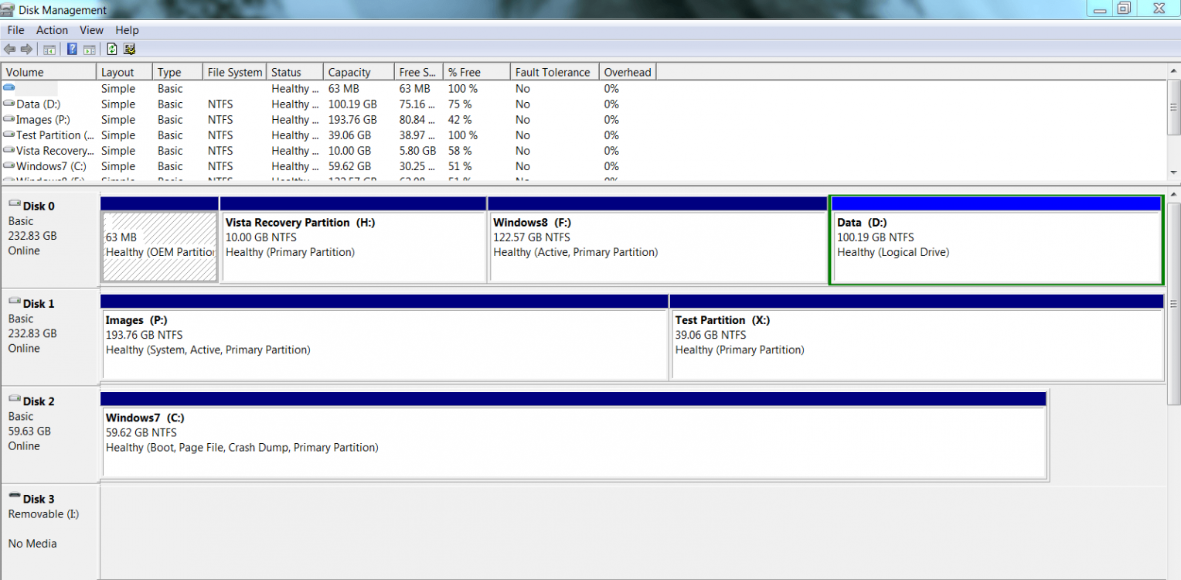
Task: Toggle the Show/Hide Console Tree icon
Action: tap(49, 49)
